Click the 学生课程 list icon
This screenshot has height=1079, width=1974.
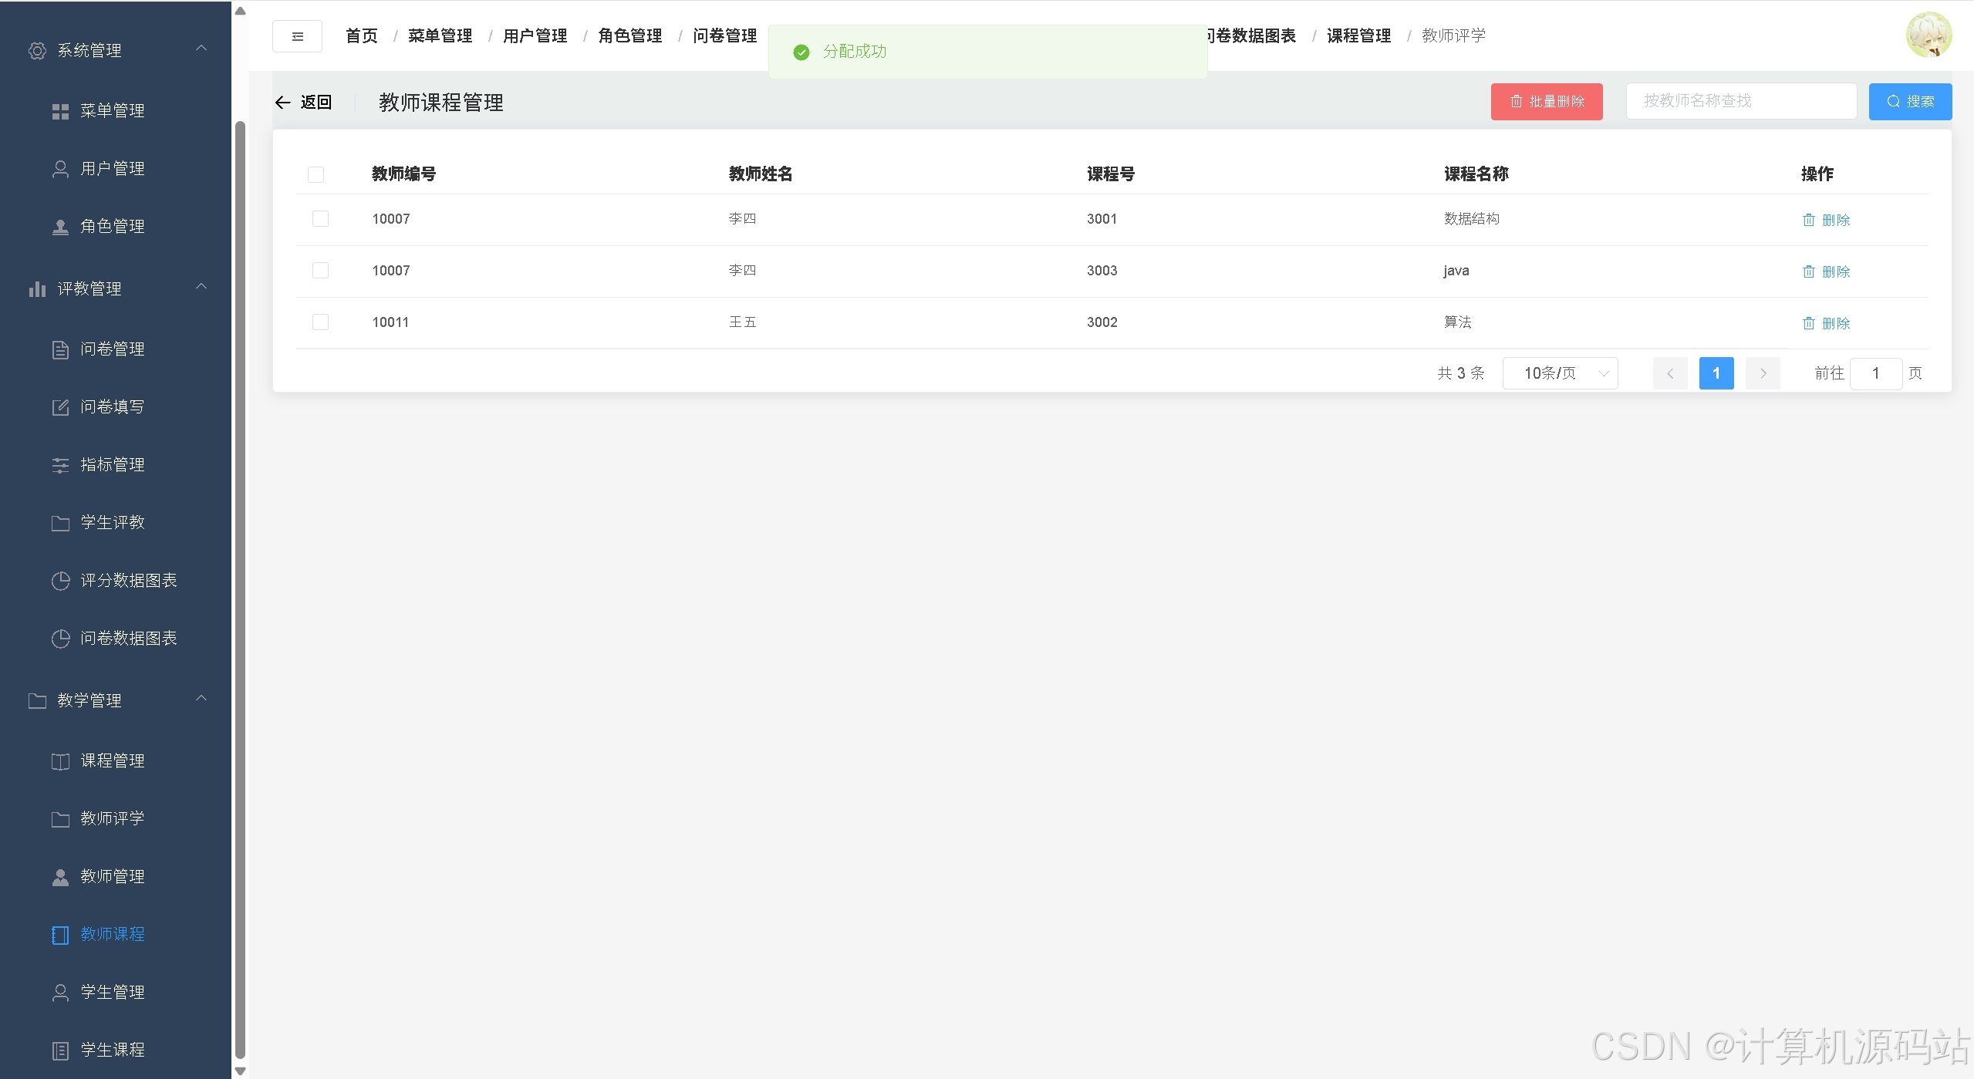60,1051
